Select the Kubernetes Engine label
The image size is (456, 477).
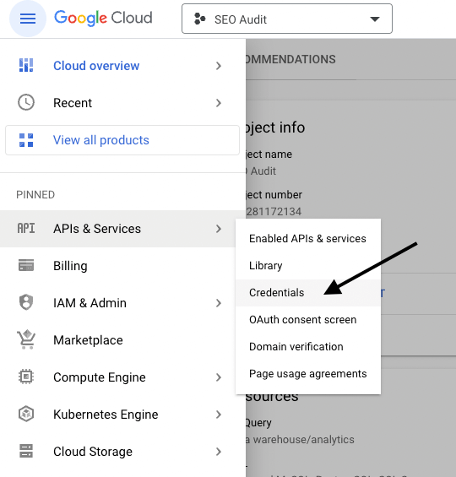click(x=106, y=415)
